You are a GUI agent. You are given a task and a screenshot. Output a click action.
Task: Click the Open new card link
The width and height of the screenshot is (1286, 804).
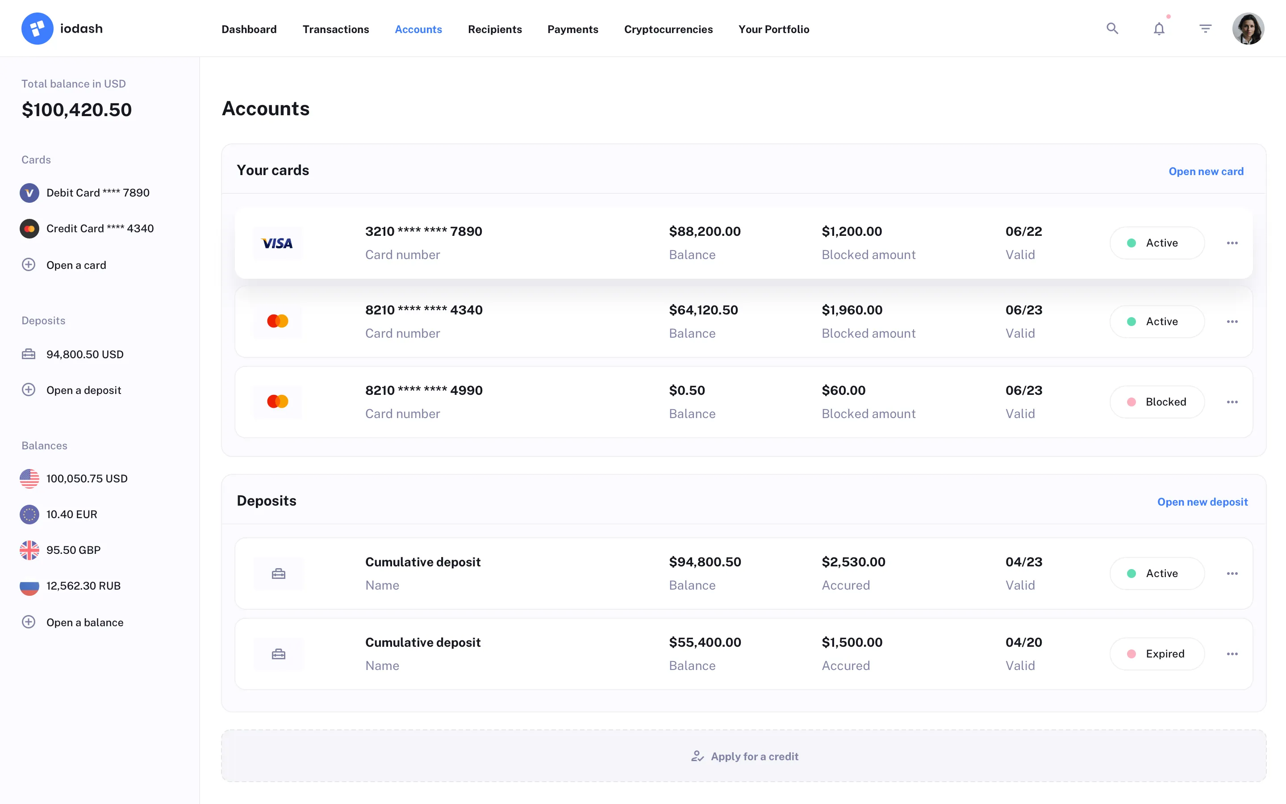pos(1206,171)
